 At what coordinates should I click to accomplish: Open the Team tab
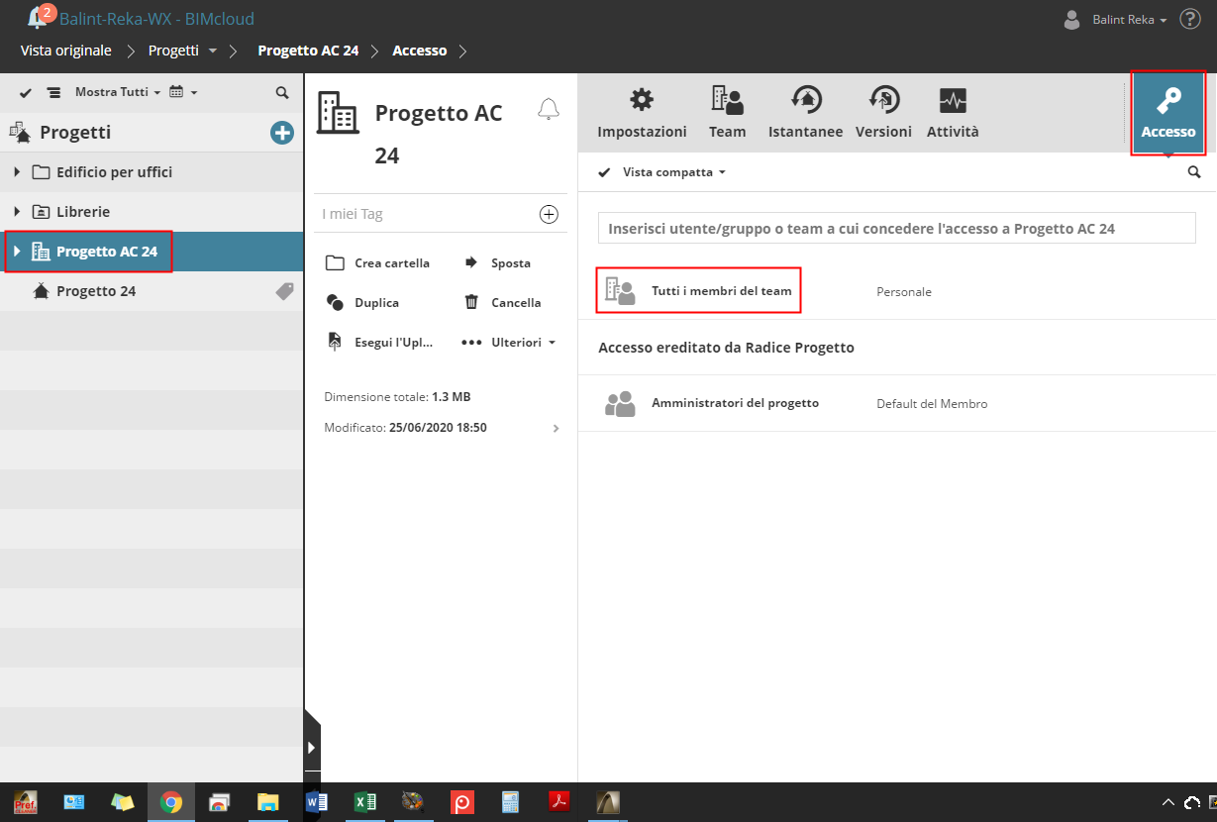(728, 113)
